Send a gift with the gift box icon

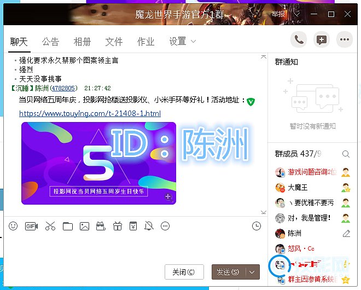click(x=118, y=226)
